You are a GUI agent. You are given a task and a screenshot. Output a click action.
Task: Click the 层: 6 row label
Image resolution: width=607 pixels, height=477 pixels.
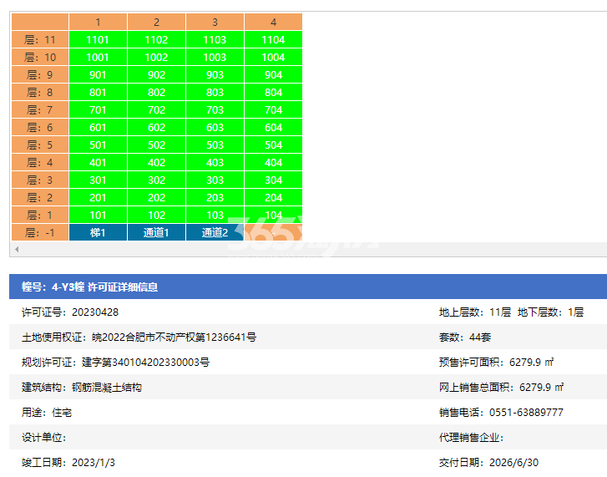pyautogui.click(x=40, y=127)
